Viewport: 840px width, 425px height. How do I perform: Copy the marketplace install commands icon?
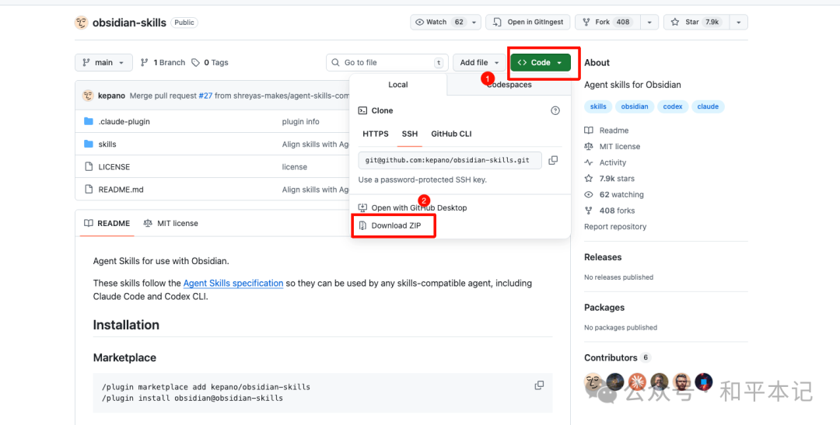coord(540,385)
